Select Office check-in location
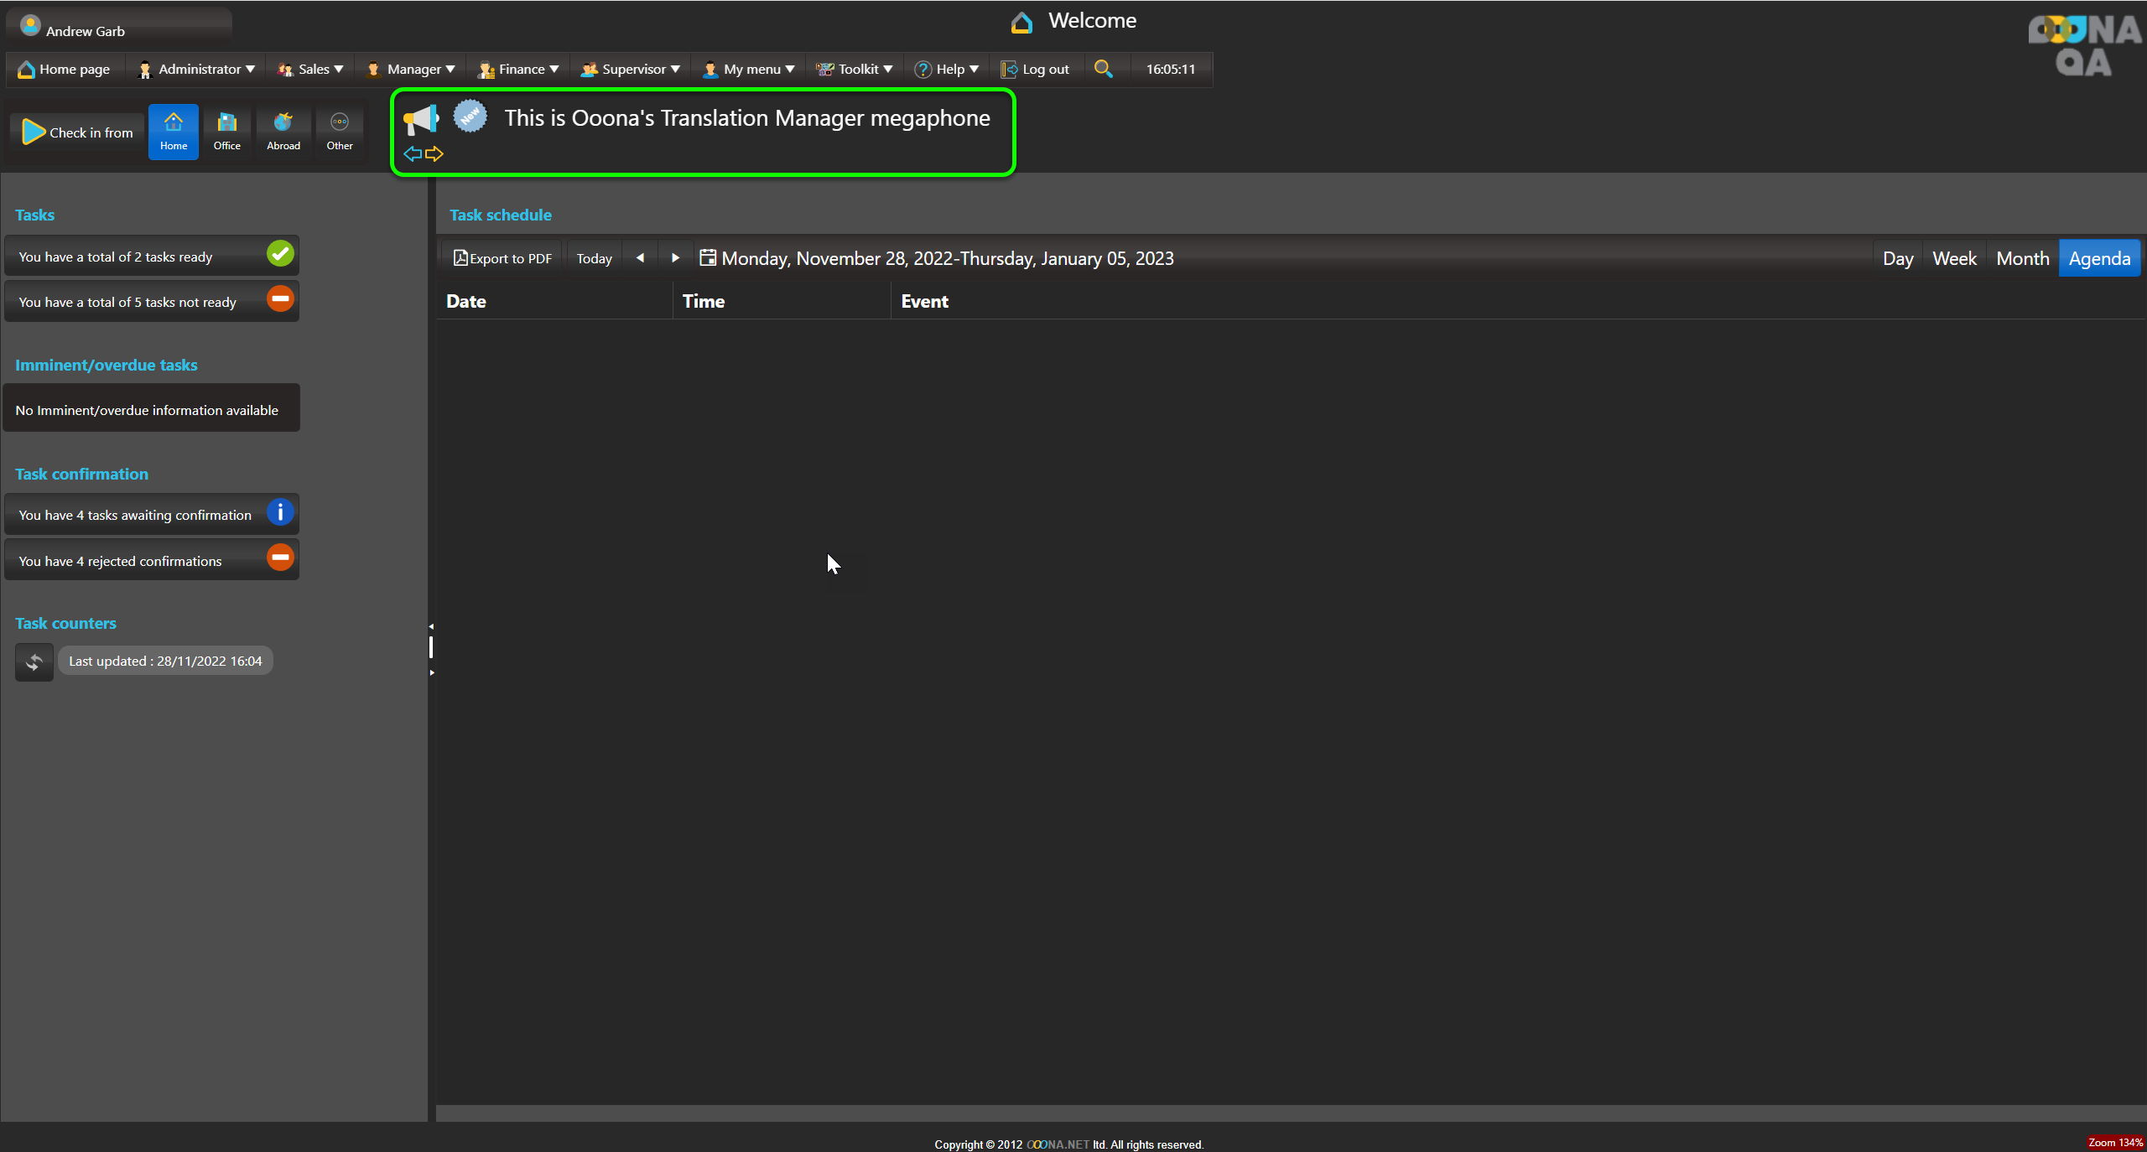This screenshot has width=2147, height=1152. click(226, 132)
